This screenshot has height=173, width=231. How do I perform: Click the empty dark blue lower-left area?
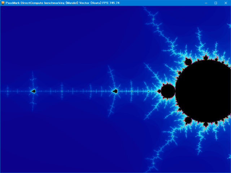pyautogui.click(x=54, y=144)
